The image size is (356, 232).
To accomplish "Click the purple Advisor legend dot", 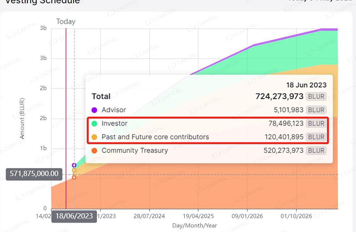I will click(94, 110).
